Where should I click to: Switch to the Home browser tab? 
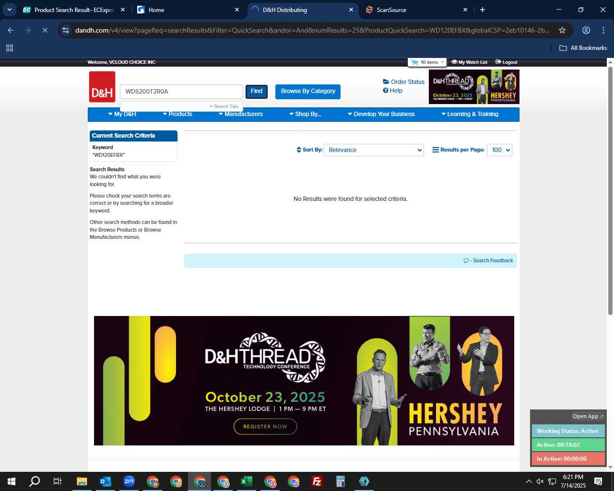(x=188, y=10)
